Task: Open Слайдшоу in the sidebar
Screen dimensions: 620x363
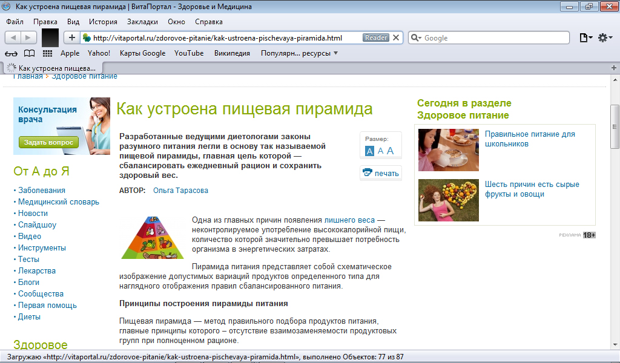Action: tap(37, 224)
